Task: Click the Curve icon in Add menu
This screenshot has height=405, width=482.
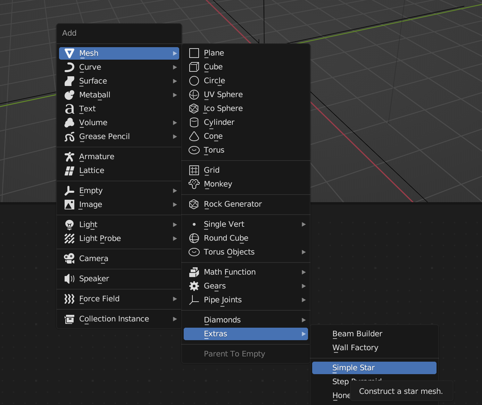Action: (69, 67)
